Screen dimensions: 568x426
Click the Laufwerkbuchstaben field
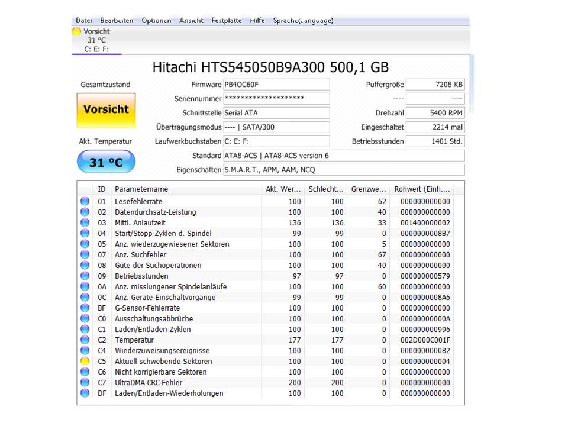coord(276,141)
